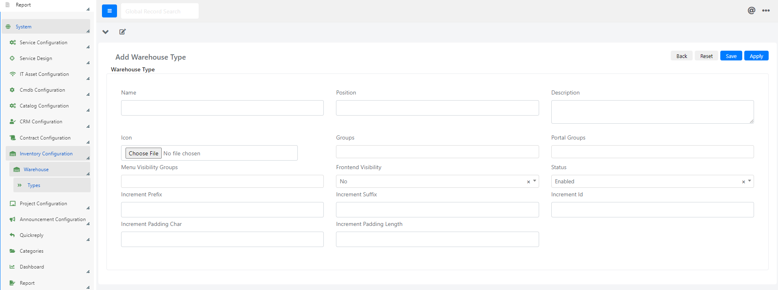Image resolution: width=778 pixels, height=290 pixels.
Task: Toggle the blue hamburger menu button
Action: pos(109,11)
